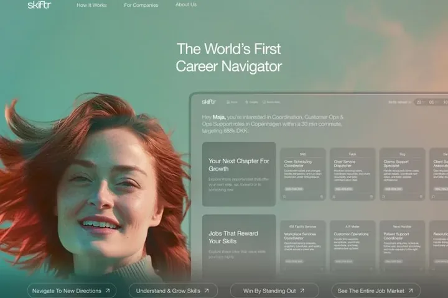Click The World's First Career Navigator headline
The height and width of the screenshot is (298, 448).
point(228,58)
